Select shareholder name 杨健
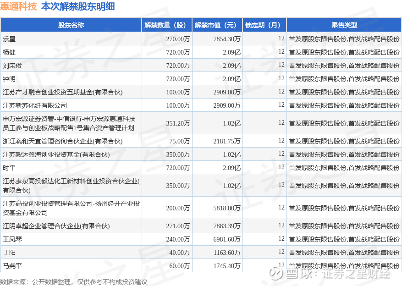Image resolution: width=402 pixels, height=286 pixels. click(x=9, y=52)
